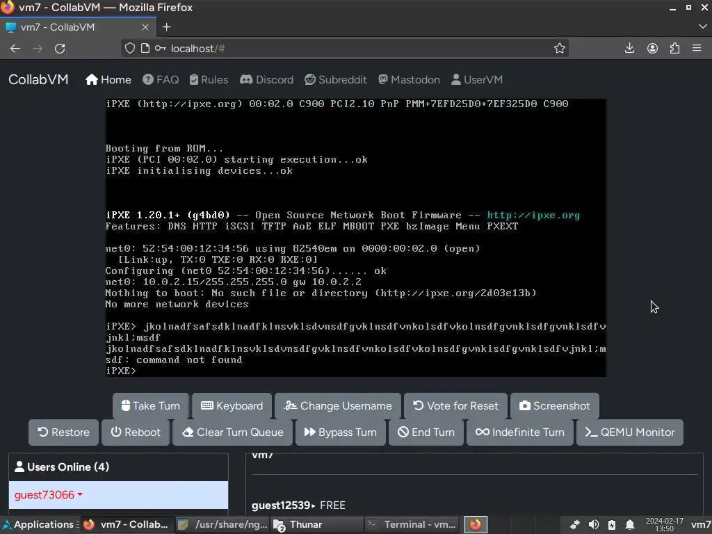Screen dimensions: 712x534
Task: Open the Applications menu in taskbar
Action: (x=40, y=524)
